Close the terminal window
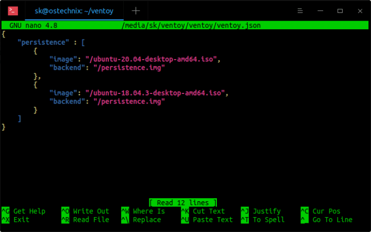 click(358, 10)
